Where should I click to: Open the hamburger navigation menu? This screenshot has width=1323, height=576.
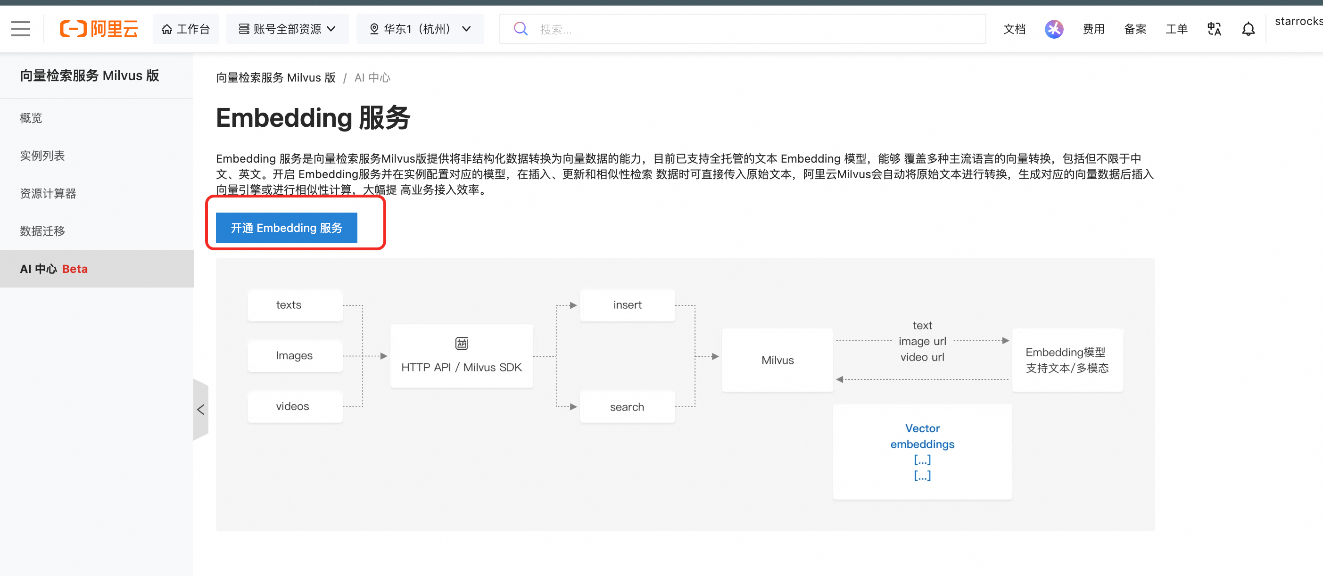[21, 29]
